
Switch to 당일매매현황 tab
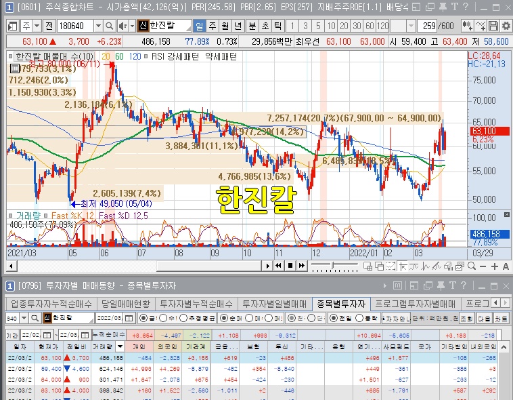126,304
